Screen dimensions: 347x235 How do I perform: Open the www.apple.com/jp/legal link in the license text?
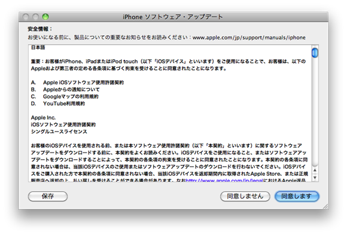point(224,181)
